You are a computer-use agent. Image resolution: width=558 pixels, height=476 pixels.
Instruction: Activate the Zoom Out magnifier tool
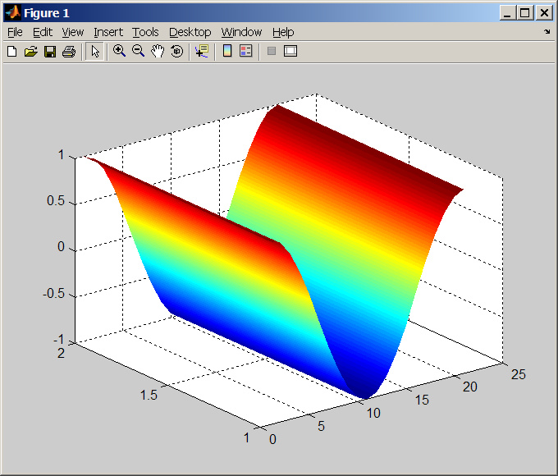pos(138,51)
